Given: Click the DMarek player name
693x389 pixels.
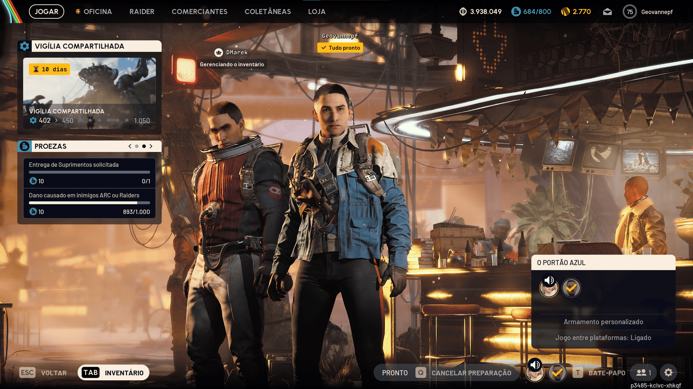Looking at the screenshot, I should pyautogui.click(x=237, y=53).
